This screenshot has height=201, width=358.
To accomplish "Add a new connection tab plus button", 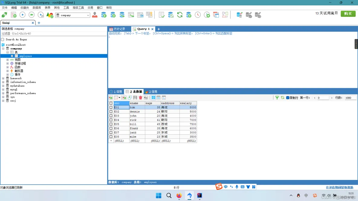I will click(x=39, y=23).
